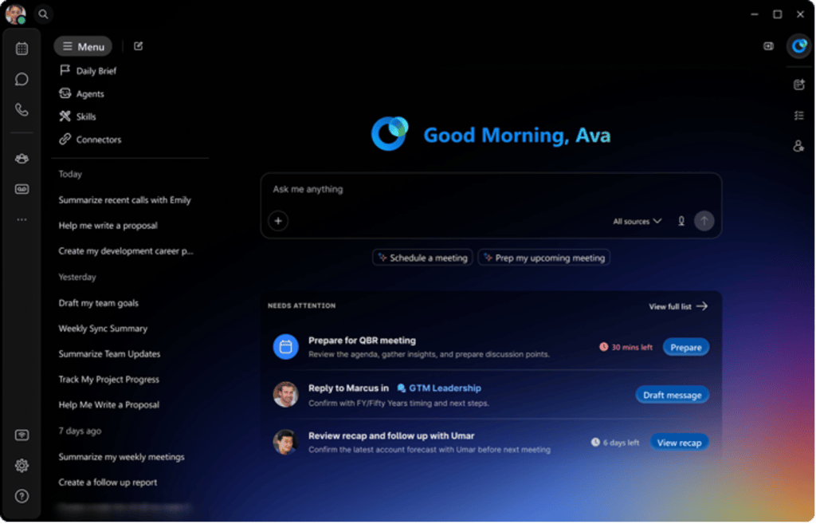Click Marcus's avatar in needs attention list
The height and width of the screenshot is (524, 816).
click(x=286, y=395)
